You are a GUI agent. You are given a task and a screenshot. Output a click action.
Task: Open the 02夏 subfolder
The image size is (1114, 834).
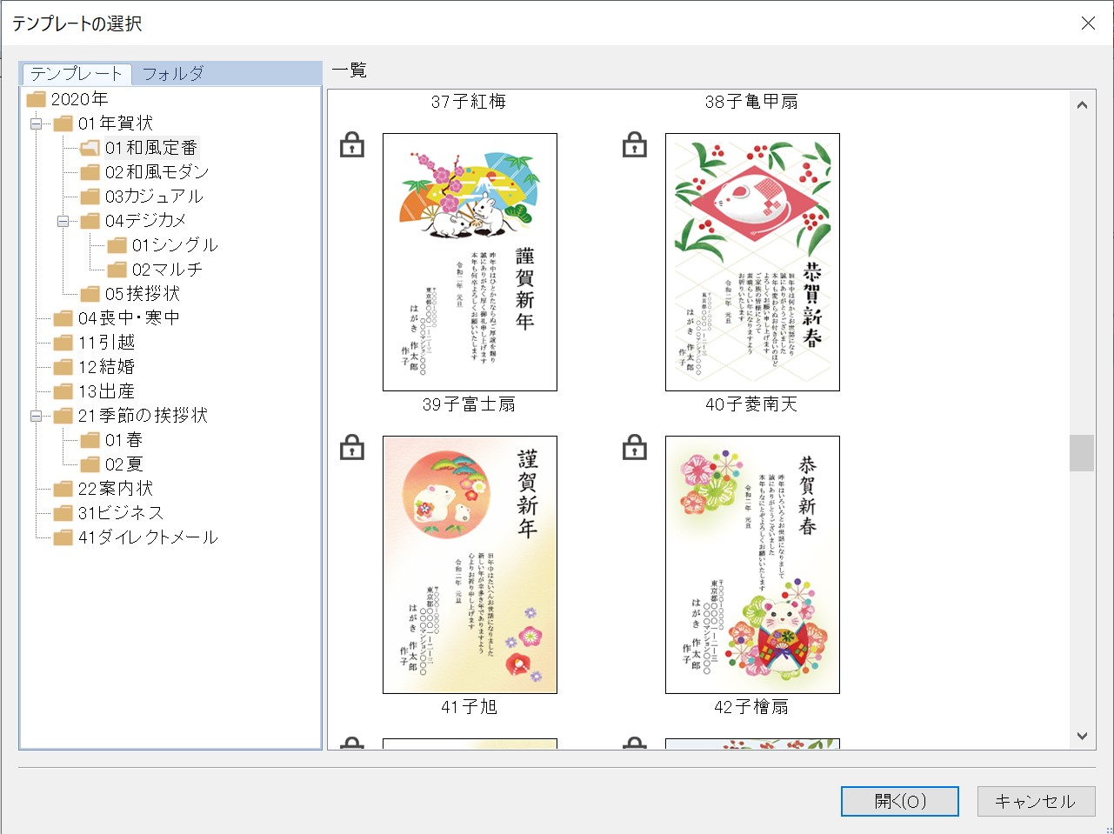111,464
